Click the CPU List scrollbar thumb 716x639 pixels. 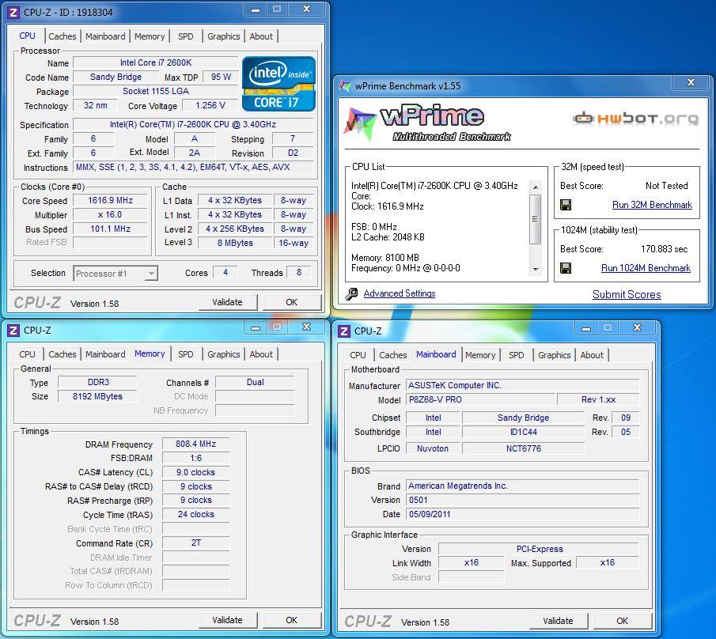[536, 219]
